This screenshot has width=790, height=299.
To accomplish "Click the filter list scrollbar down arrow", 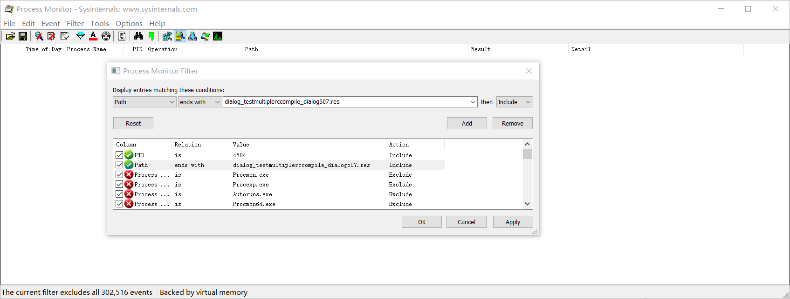I will point(528,204).
